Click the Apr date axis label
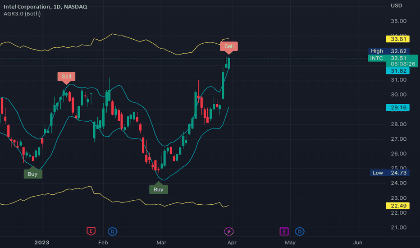 point(232,243)
